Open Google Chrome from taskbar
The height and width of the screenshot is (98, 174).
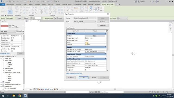(20, 96)
